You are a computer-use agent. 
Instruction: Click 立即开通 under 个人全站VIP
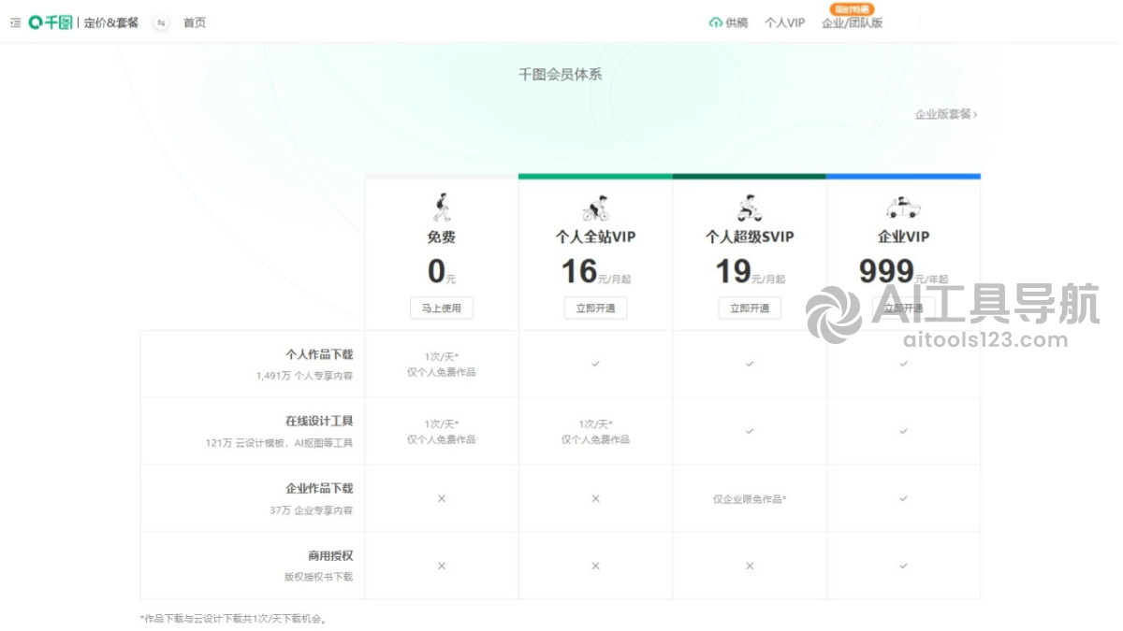coord(595,308)
